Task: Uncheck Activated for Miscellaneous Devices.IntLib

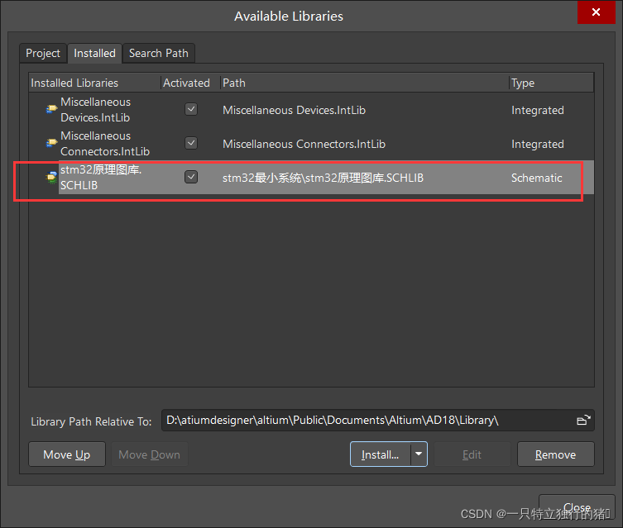Action: click(191, 109)
